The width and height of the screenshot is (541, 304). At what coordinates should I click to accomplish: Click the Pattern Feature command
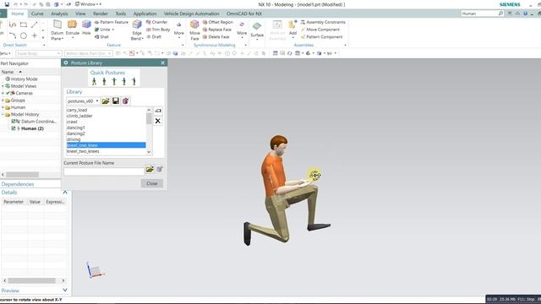[112, 22]
